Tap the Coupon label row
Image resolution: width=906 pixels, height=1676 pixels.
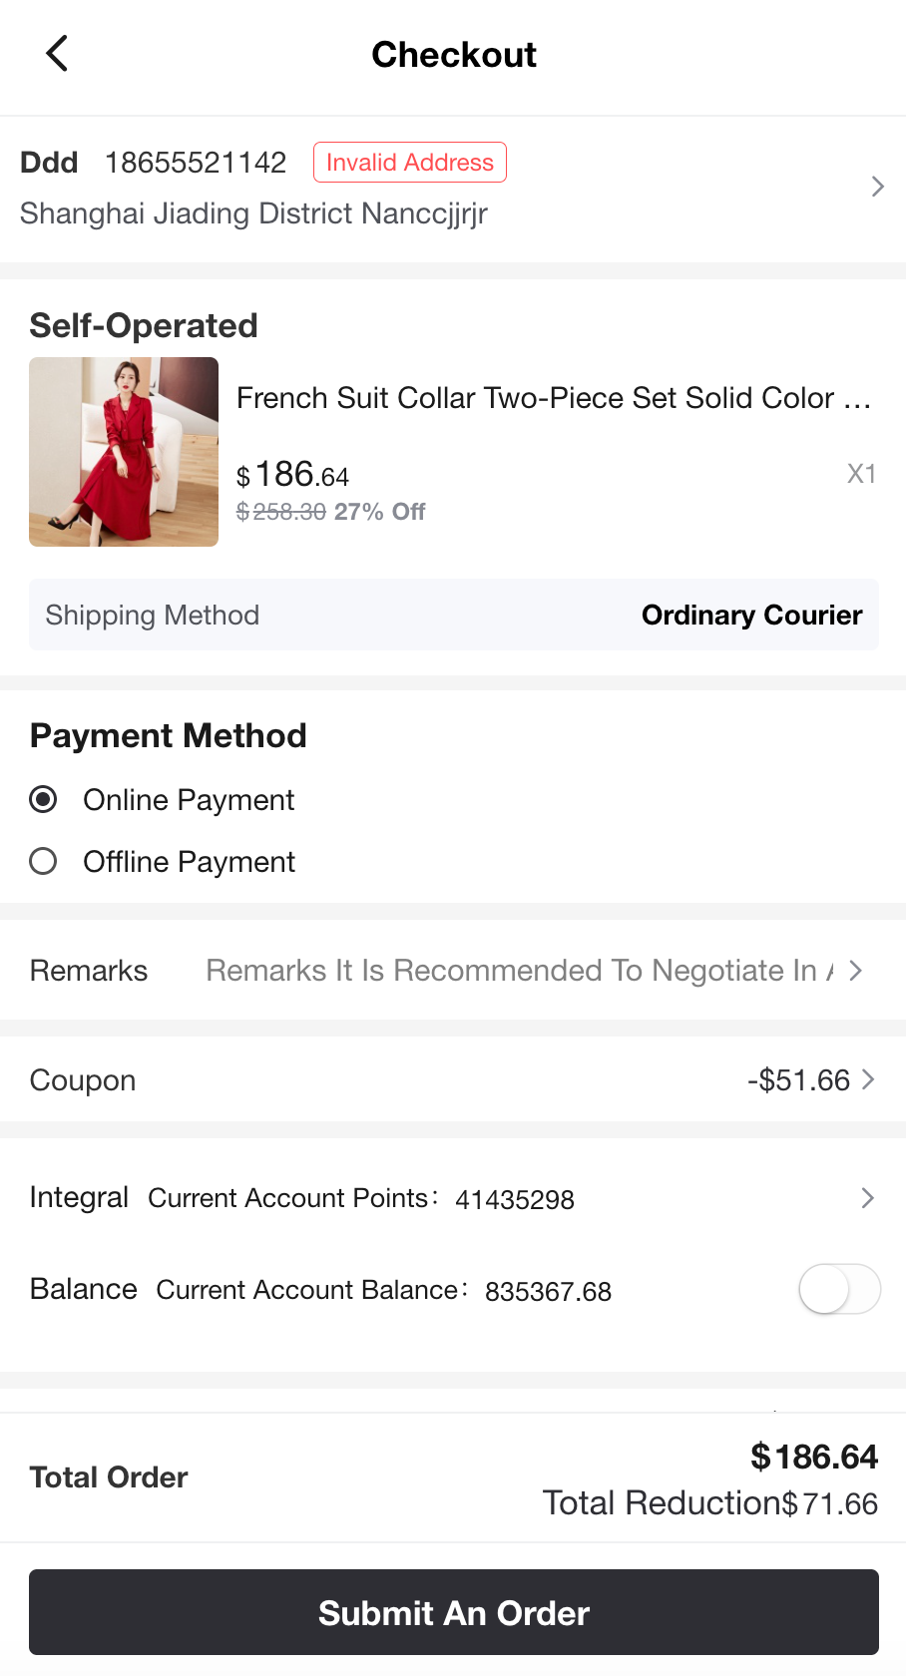[x=83, y=1080]
